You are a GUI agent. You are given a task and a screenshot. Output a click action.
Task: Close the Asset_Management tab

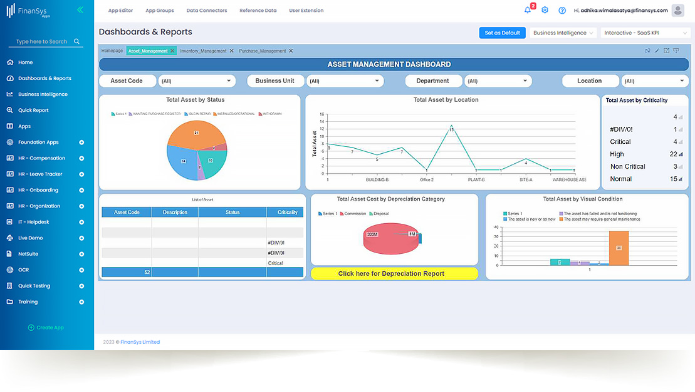coord(172,51)
